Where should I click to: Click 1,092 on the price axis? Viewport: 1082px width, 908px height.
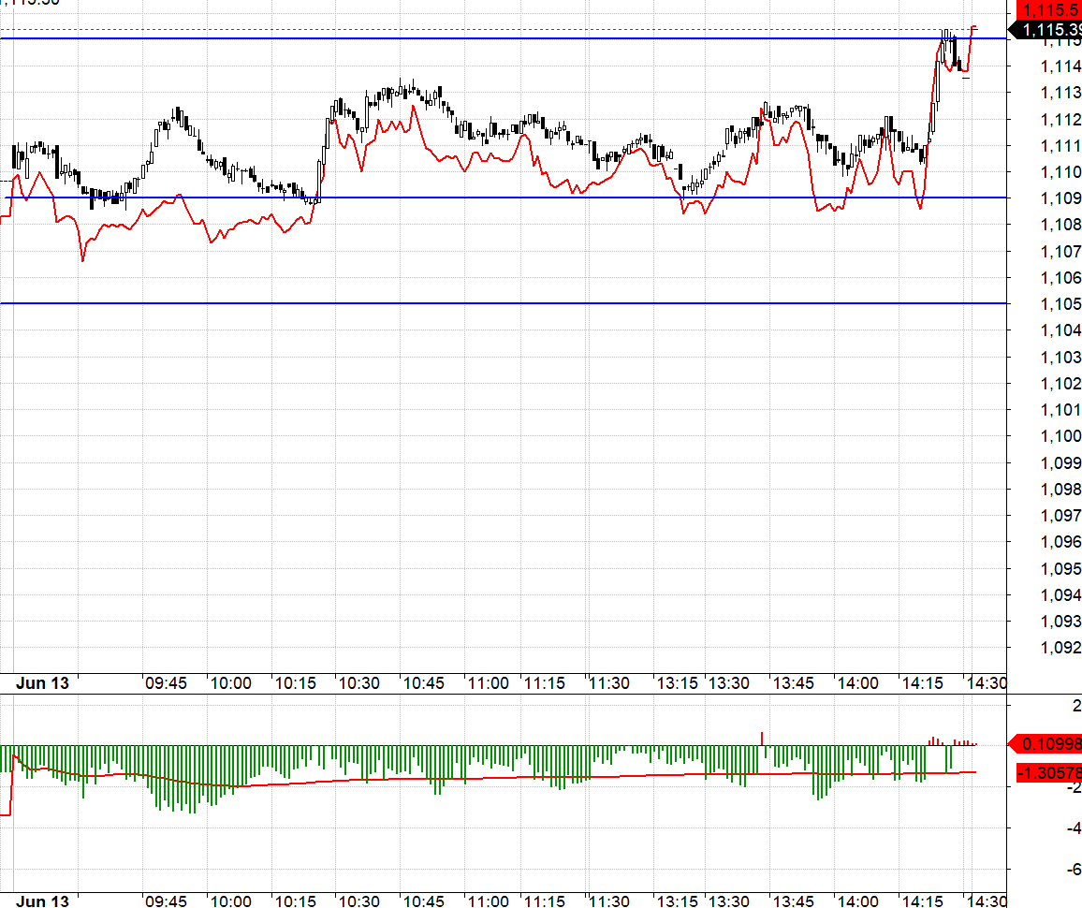pyautogui.click(x=1062, y=648)
